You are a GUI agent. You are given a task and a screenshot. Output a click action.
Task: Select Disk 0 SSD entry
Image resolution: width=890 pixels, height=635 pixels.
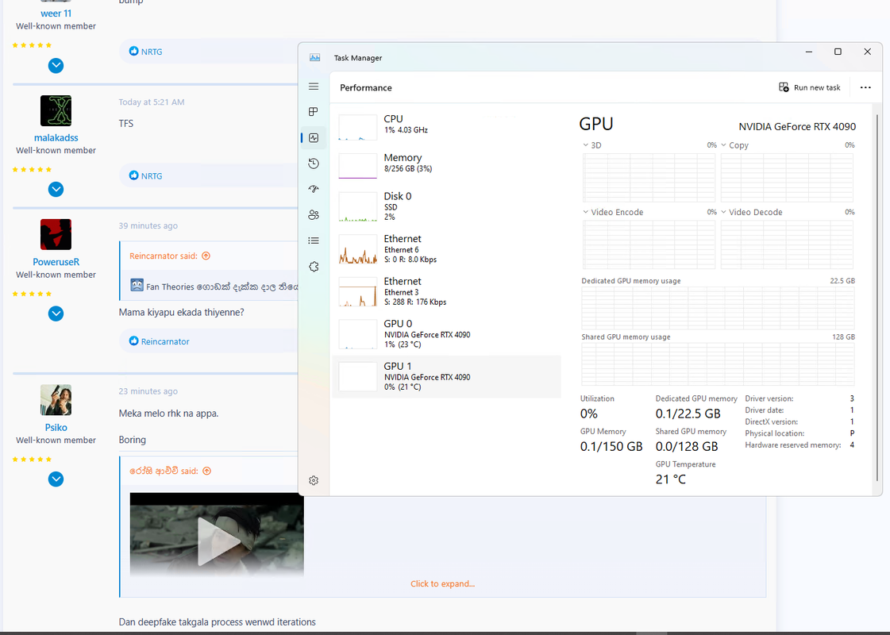pos(447,206)
